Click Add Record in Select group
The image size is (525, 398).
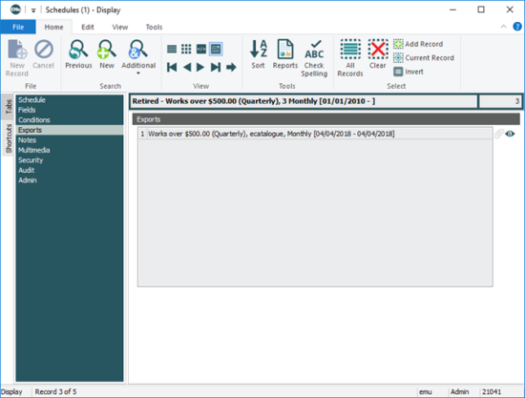coord(418,44)
